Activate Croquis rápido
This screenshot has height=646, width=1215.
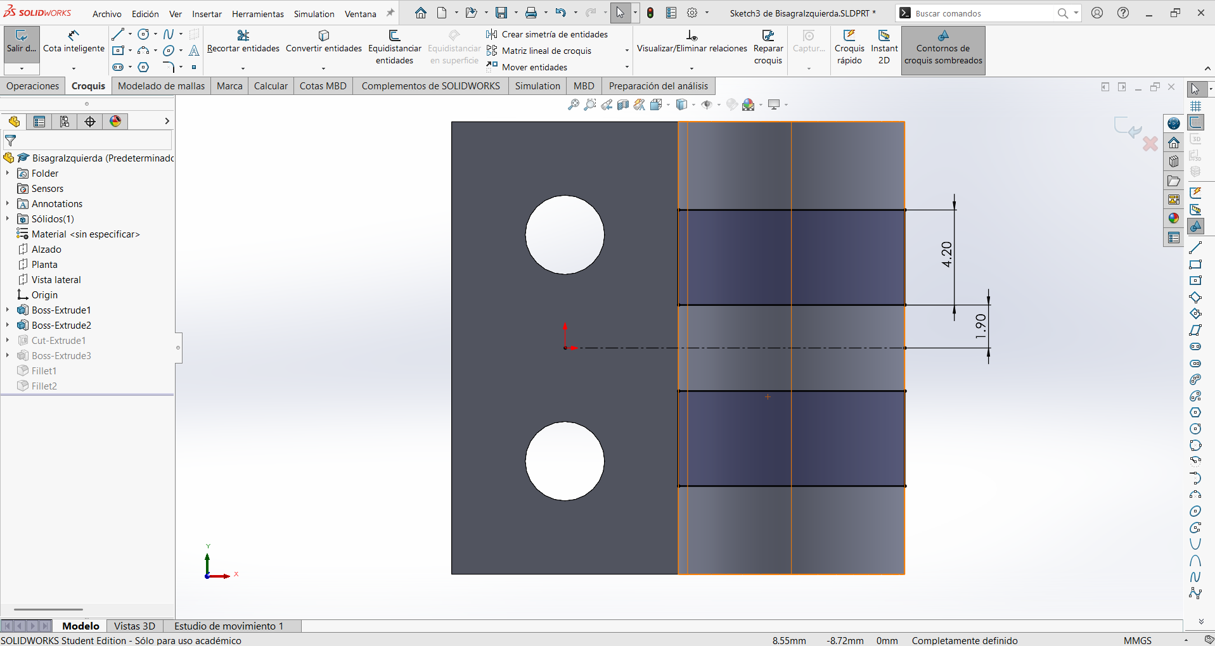(x=849, y=47)
